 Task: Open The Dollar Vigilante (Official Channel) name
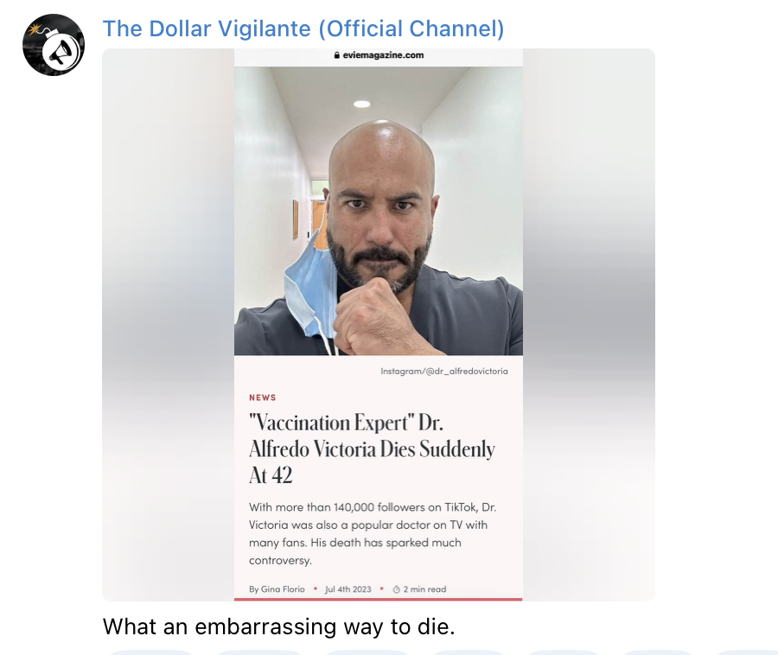303,29
